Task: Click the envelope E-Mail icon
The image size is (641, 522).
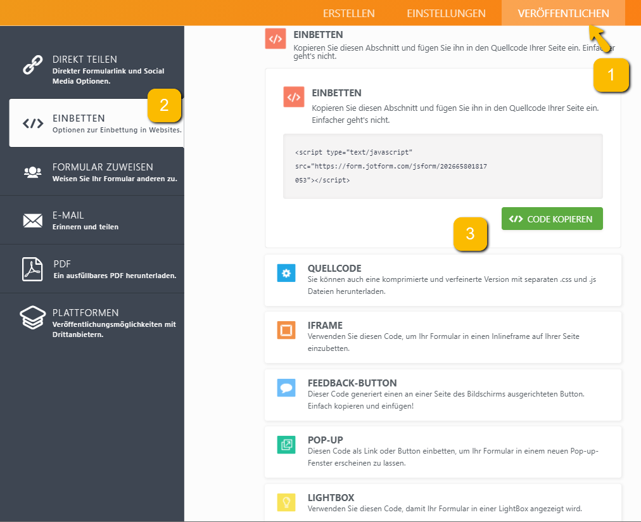Action: (32, 220)
